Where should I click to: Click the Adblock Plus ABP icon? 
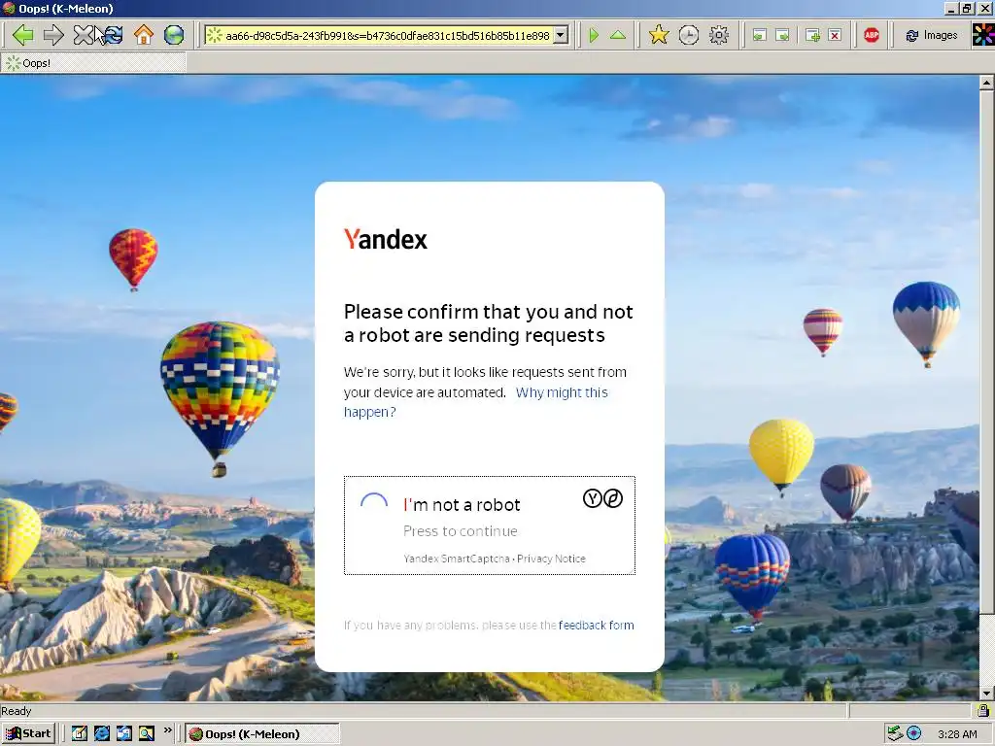[x=872, y=36]
